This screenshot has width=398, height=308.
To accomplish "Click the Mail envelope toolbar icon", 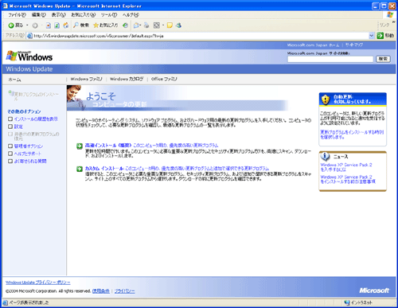I will pyautogui.click(x=136, y=25).
